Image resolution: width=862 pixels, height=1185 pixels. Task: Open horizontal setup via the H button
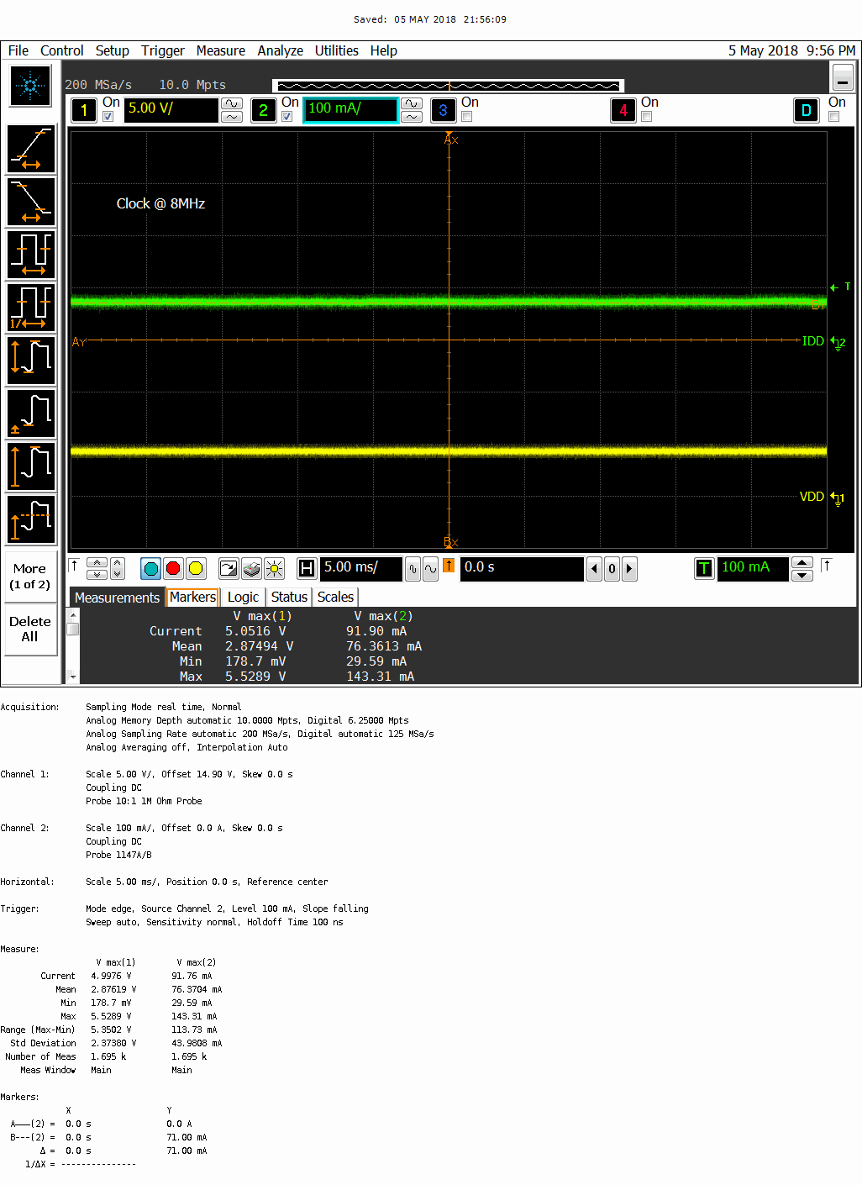pyautogui.click(x=307, y=569)
